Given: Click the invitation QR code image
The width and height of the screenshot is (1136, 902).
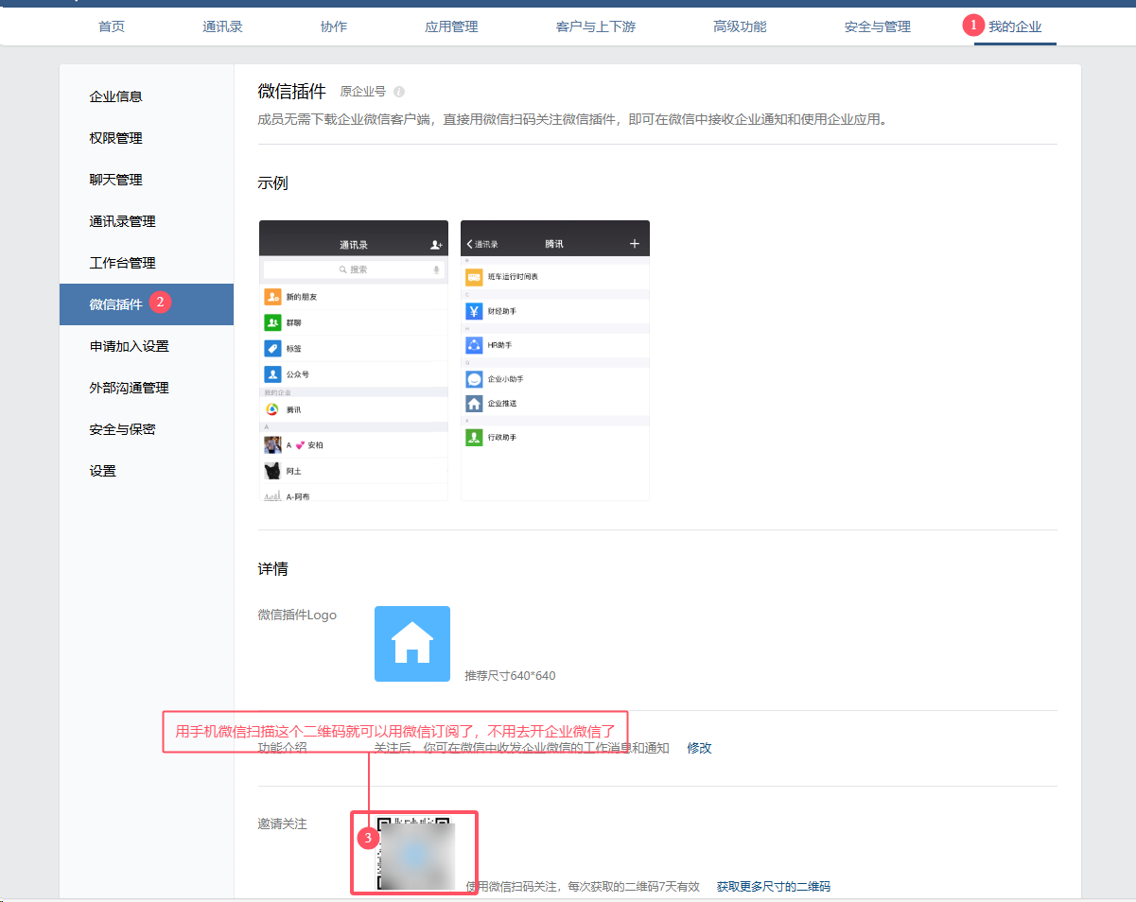Looking at the screenshot, I should point(413,854).
